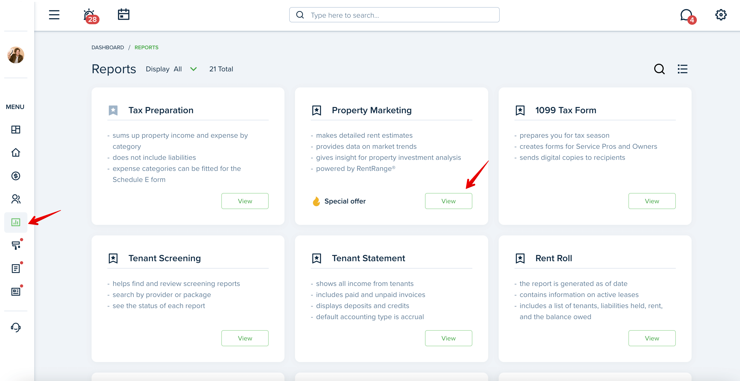Viewport: 740px width, 381px height.
Task: Click the Tenant Screening card title
Action: 164,258
